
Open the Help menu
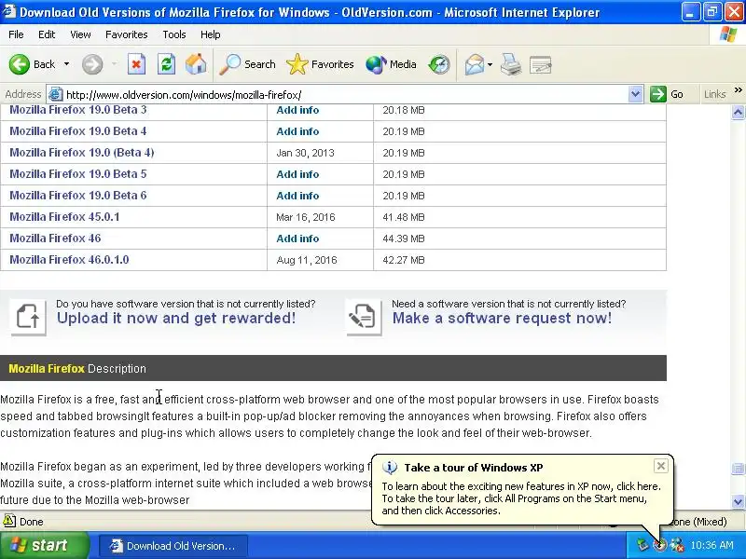tap(211, 34)
